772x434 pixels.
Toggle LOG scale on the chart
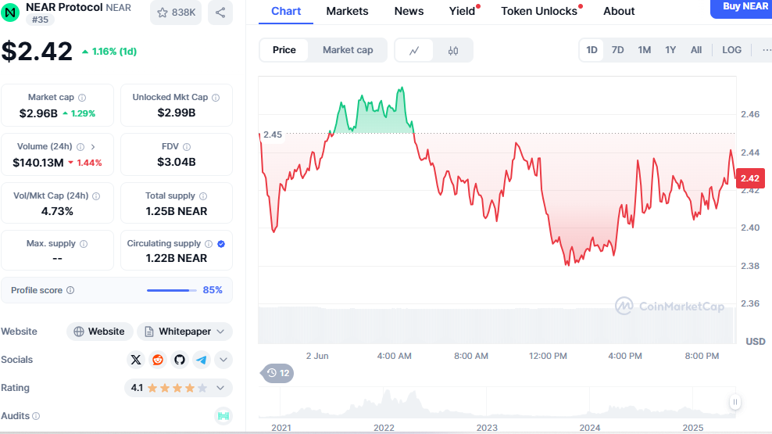731,50
